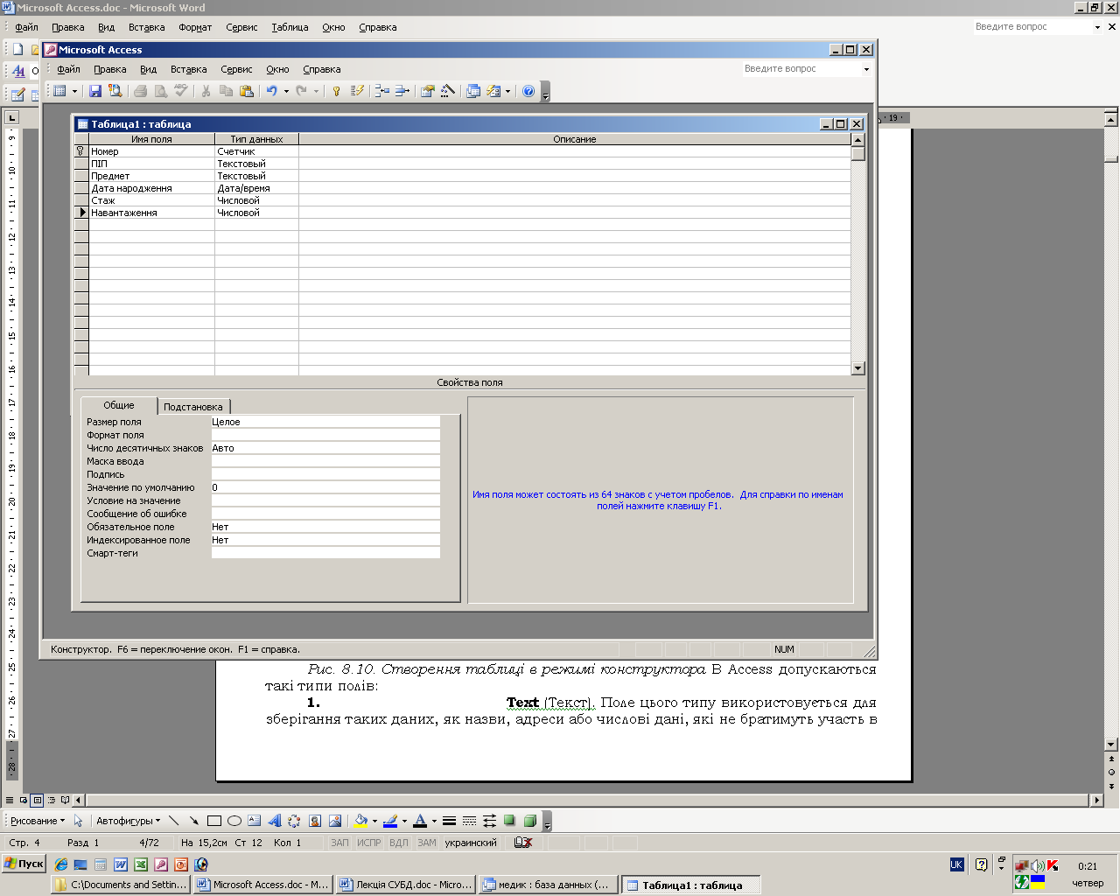Click the Spelling check ABC icon
The width and height of the screenshot is (1120, 896).
click(x=181, y=91)
